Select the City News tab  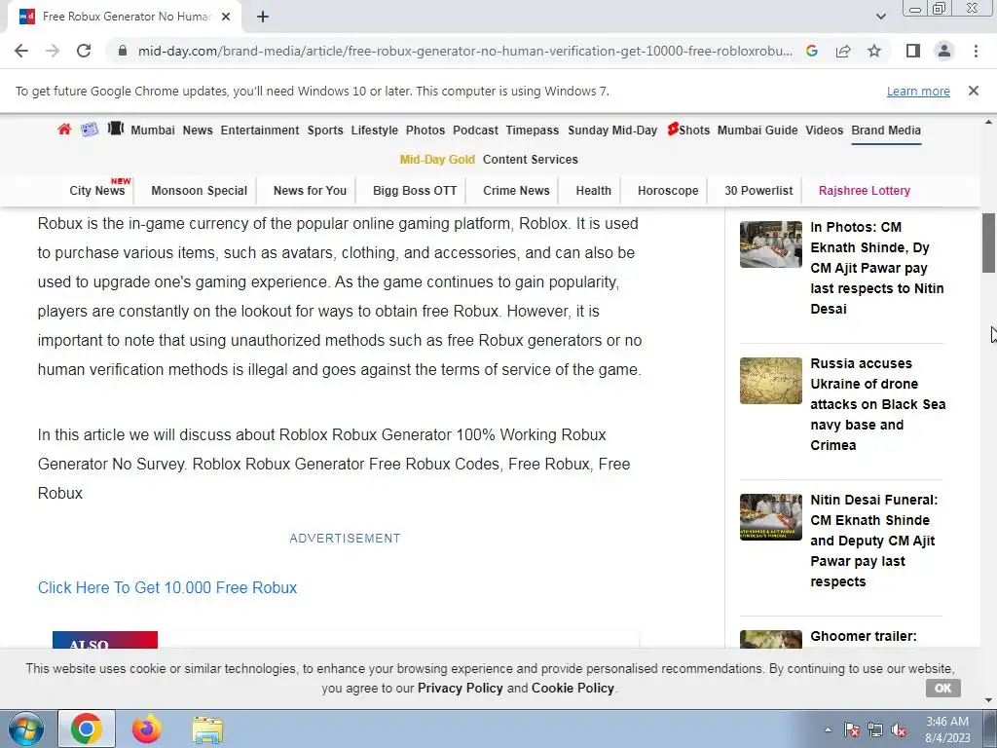pos(97,190)
